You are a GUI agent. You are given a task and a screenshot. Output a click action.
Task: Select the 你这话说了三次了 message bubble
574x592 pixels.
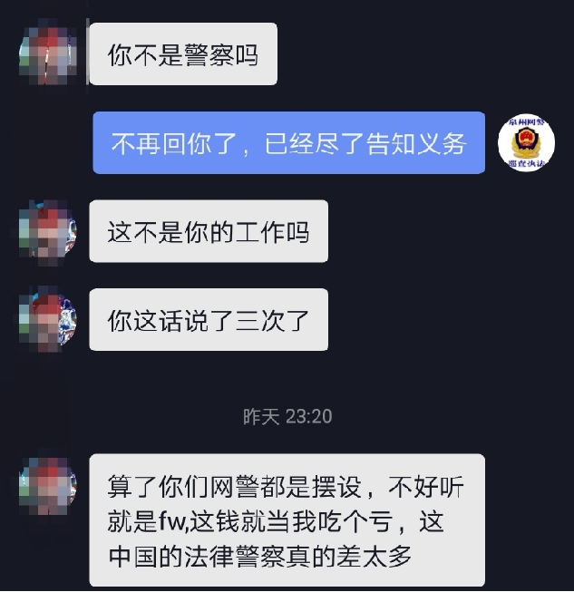point(209,319)
